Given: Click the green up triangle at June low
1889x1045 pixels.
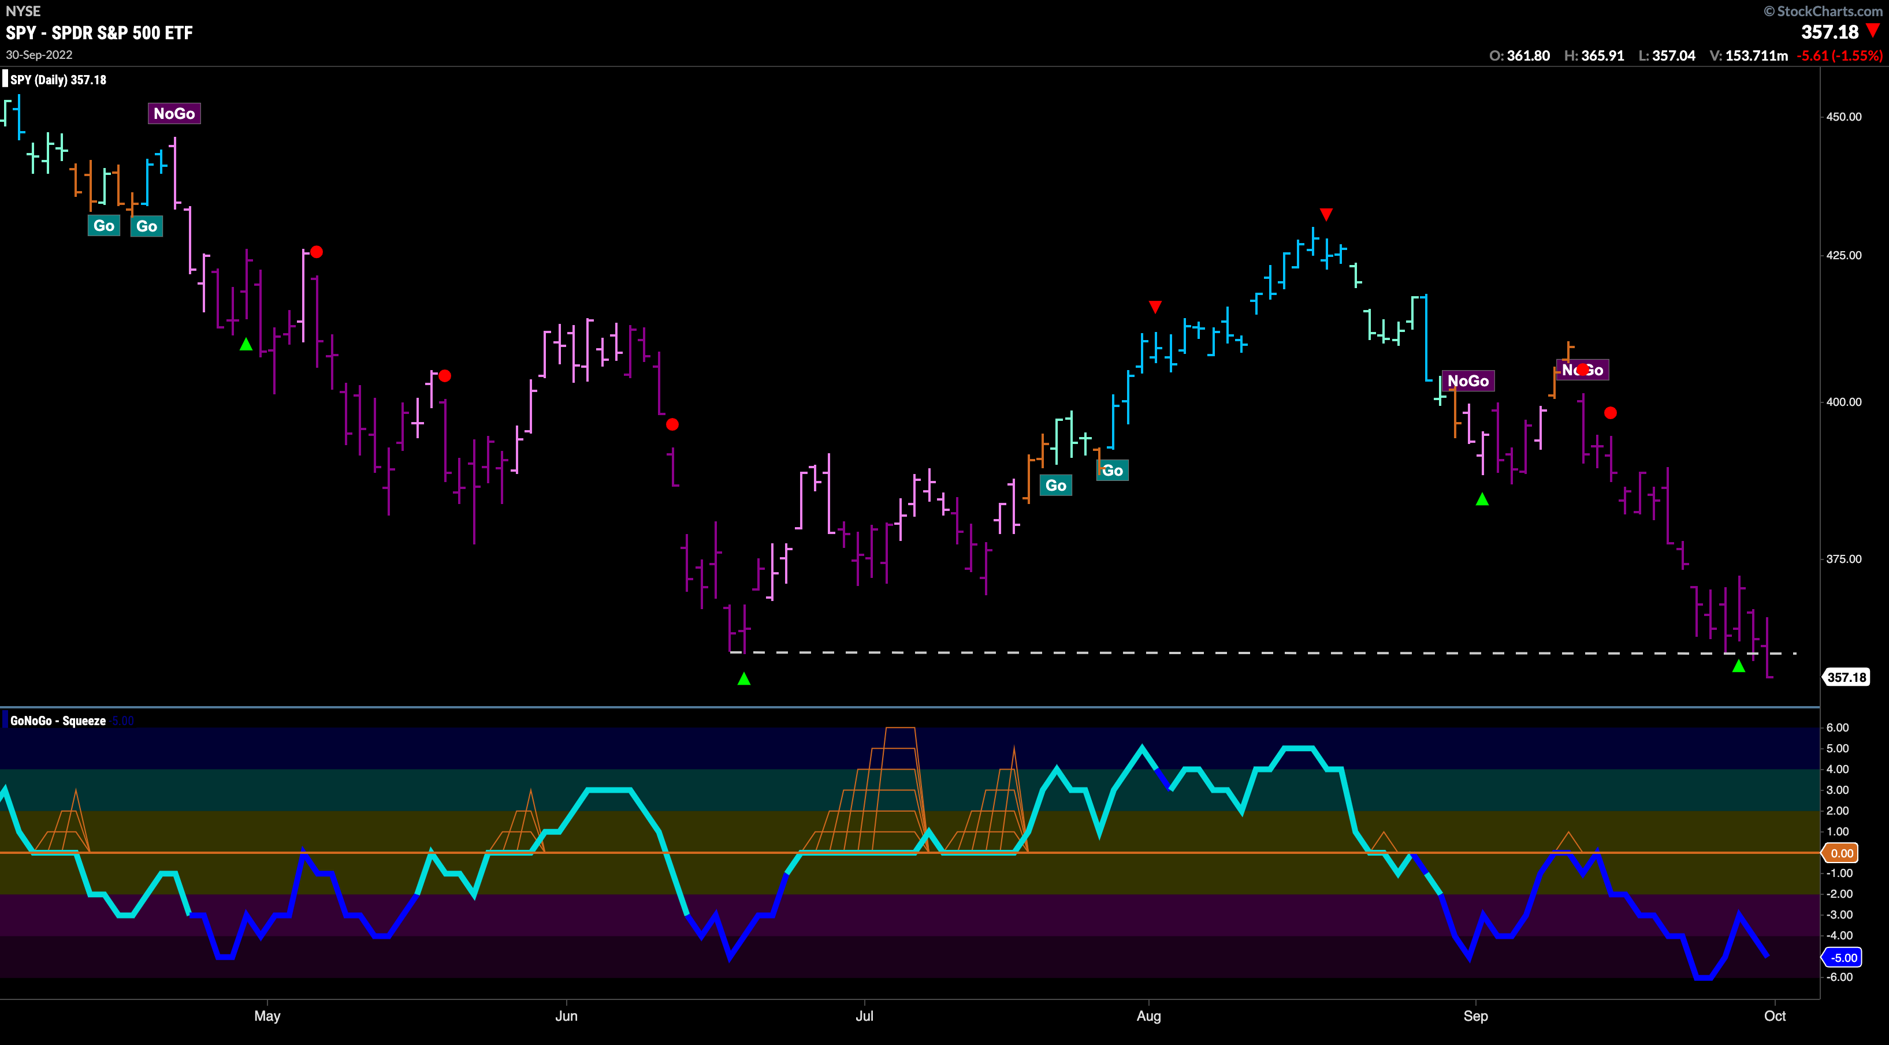Looking at the screenshot, I should 743,678.
